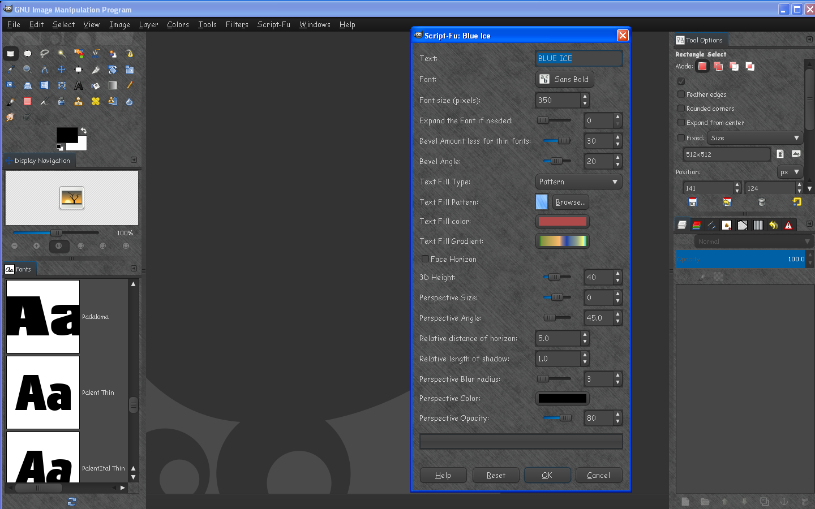815x509 pixels.
Task: Toggle the Fixed checkbox
Action: click(x=681, y=138)
